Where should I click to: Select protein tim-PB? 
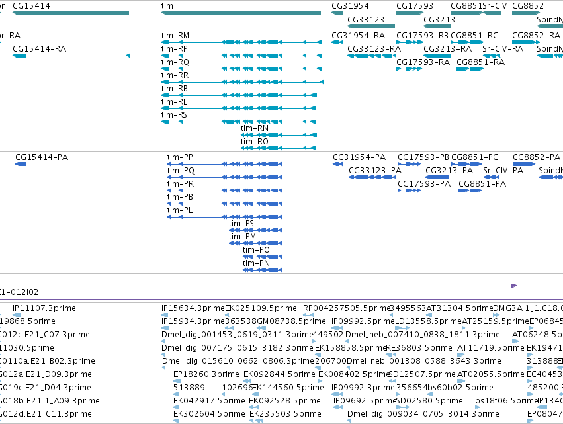224,204
